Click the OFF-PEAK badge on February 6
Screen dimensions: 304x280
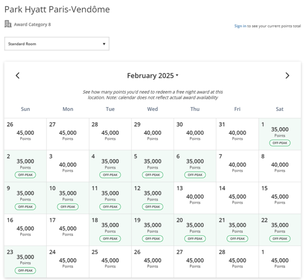(x=195, y=175)
